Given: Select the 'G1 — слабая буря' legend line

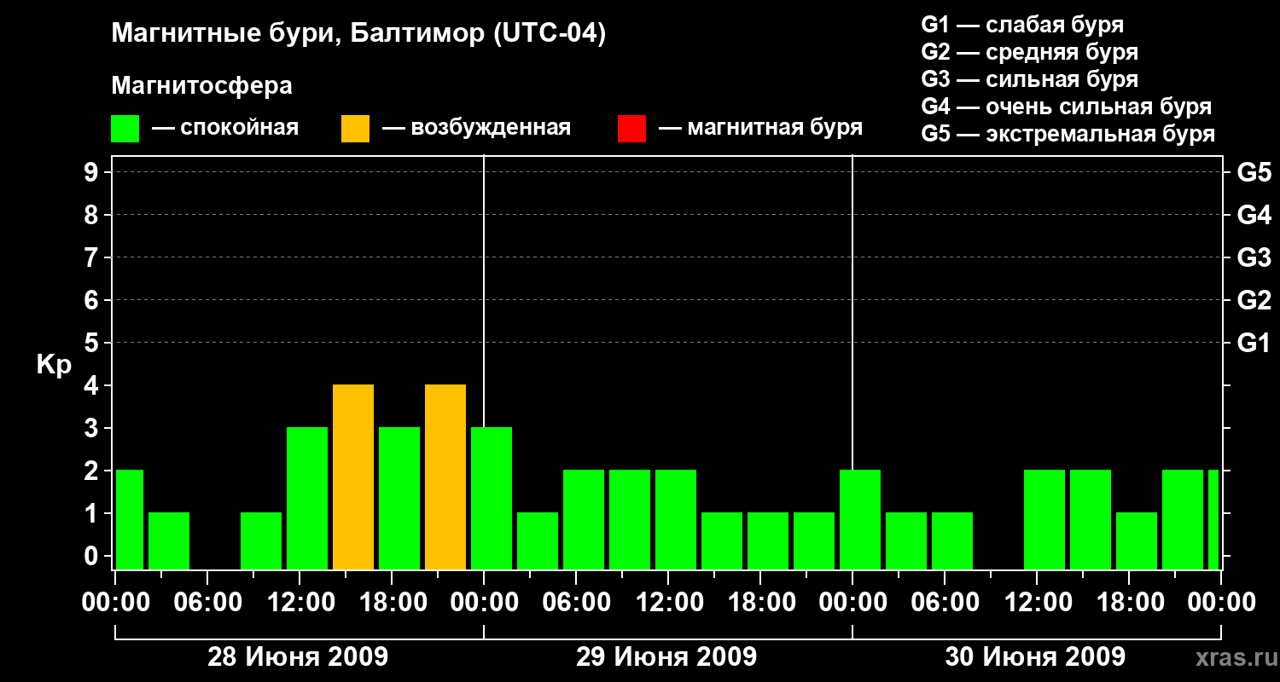Looking at the screenshot, I should tap(1022, 25).
